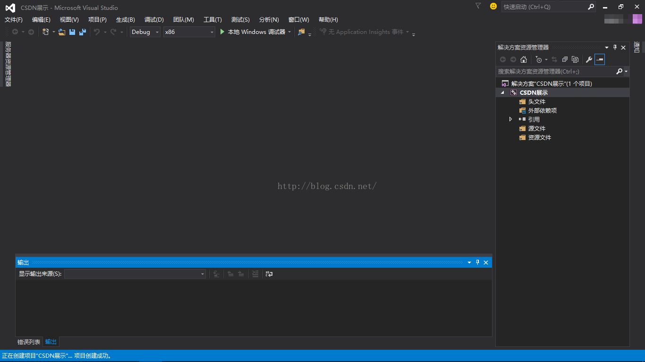Open Properties with the wrench icon
This screenshot has height=362, width=645.
click(589, 59)
